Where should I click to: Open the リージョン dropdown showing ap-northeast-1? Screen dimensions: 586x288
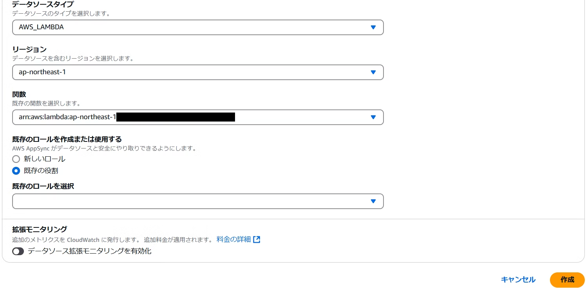[x=198, y=72]
